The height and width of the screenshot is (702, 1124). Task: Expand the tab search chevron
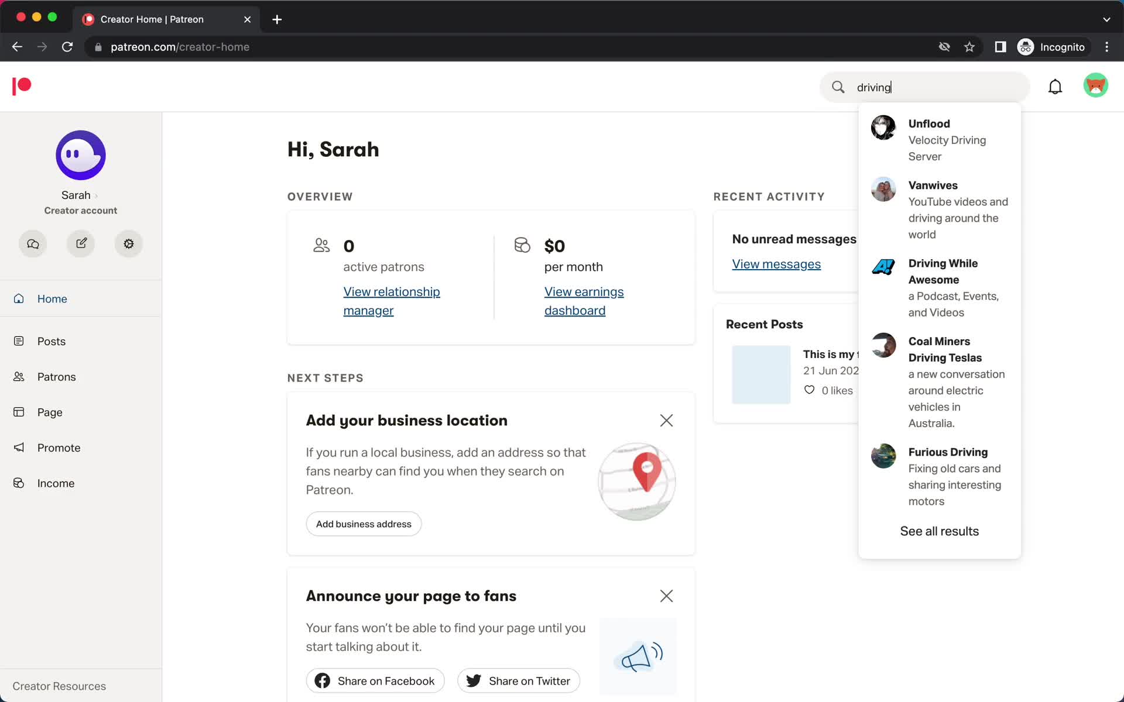[x=1106, y=19]
